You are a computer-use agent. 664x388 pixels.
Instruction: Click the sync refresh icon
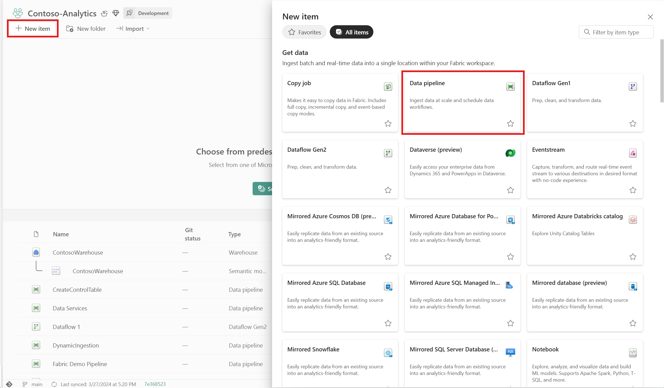(54, 384)
